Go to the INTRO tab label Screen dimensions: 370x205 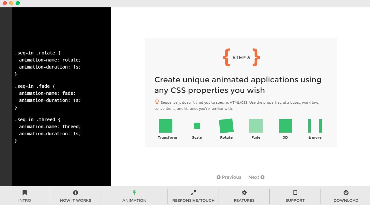point(24,201)
